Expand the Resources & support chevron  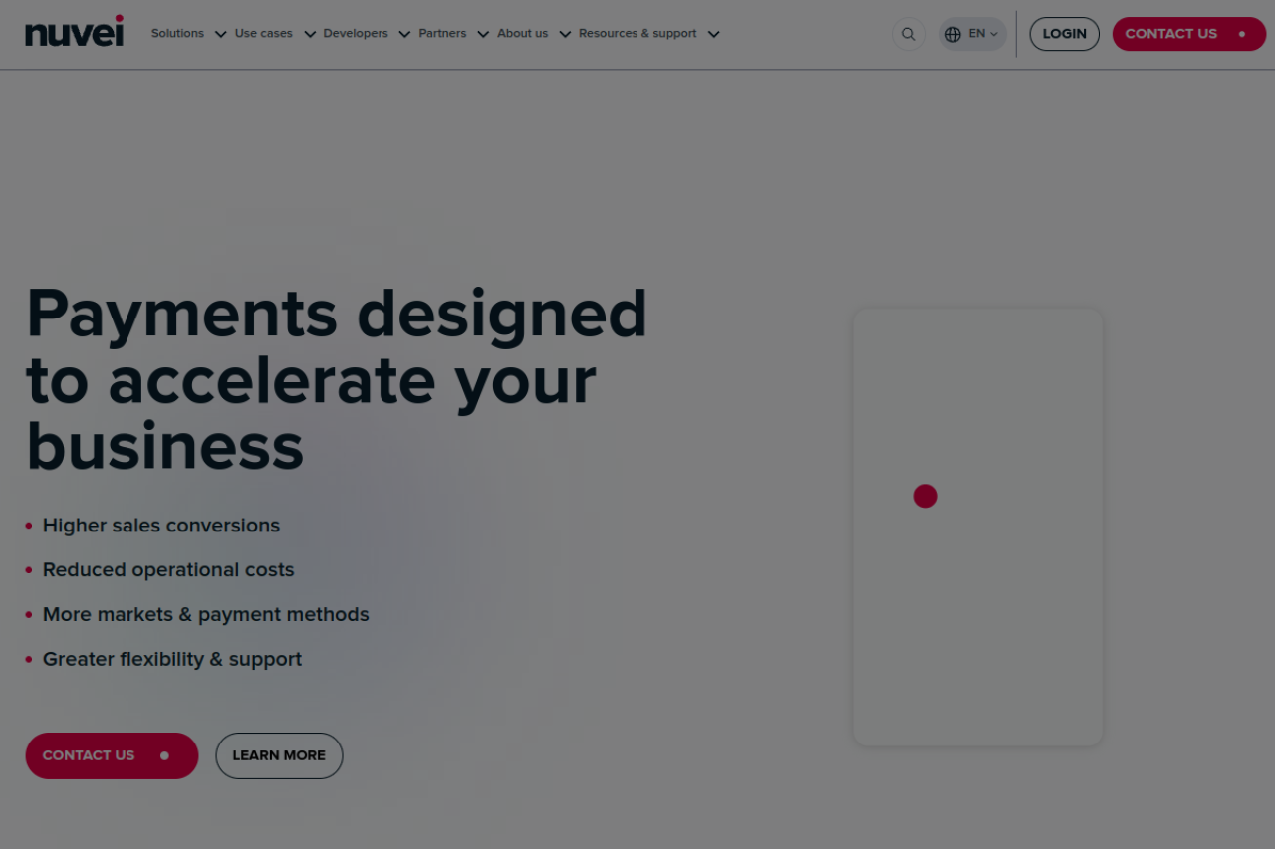[x=713, y=34]
